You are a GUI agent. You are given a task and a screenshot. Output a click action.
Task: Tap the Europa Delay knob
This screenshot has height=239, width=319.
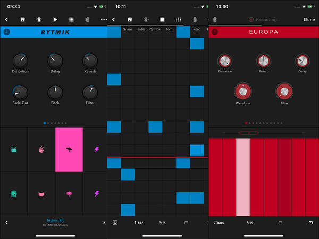pos(303,61)
